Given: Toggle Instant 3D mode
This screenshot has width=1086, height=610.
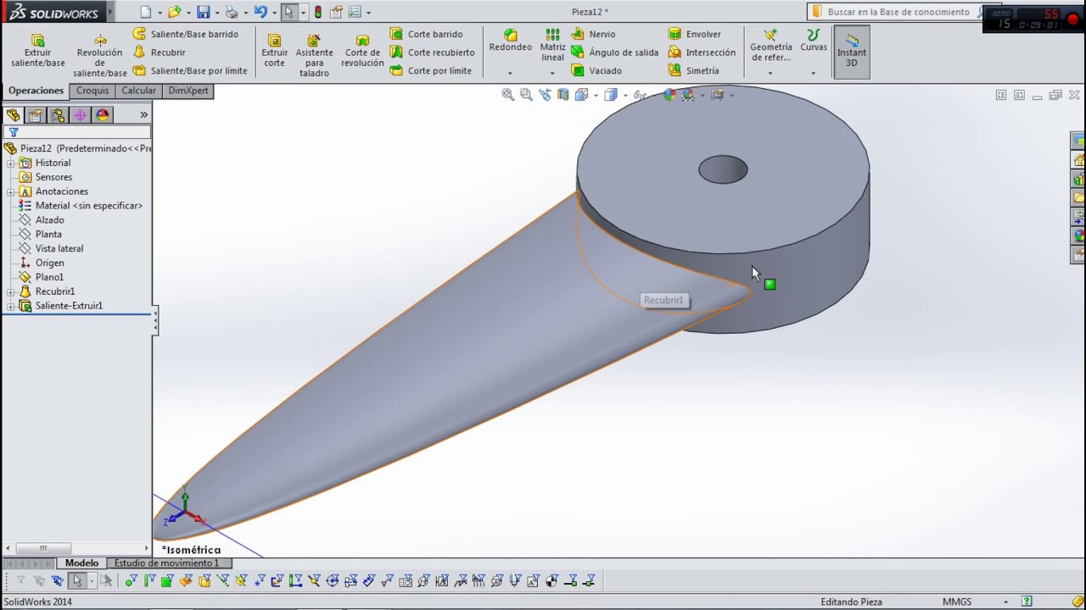Looking at the screenshot, I should pyautogui.click(x=852, y=52).
